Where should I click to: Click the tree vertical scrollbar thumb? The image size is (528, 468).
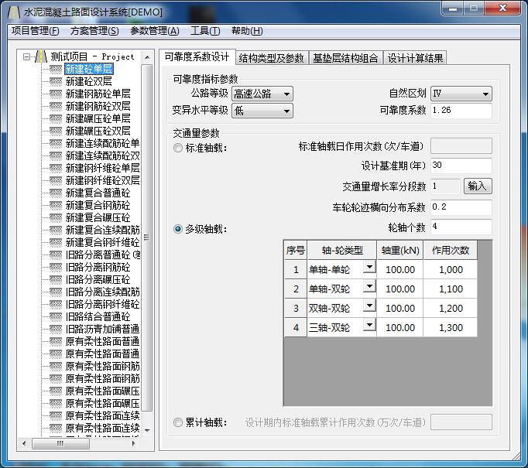tap(147, 237)
